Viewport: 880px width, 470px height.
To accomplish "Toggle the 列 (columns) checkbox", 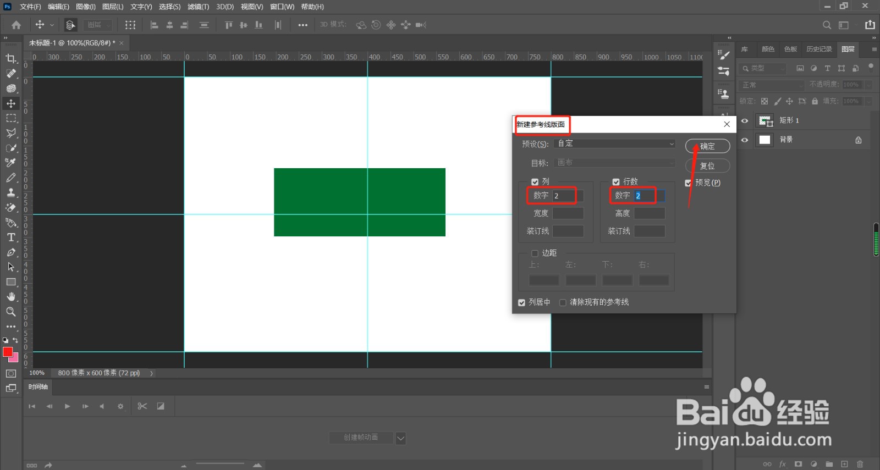I will 535,182.
